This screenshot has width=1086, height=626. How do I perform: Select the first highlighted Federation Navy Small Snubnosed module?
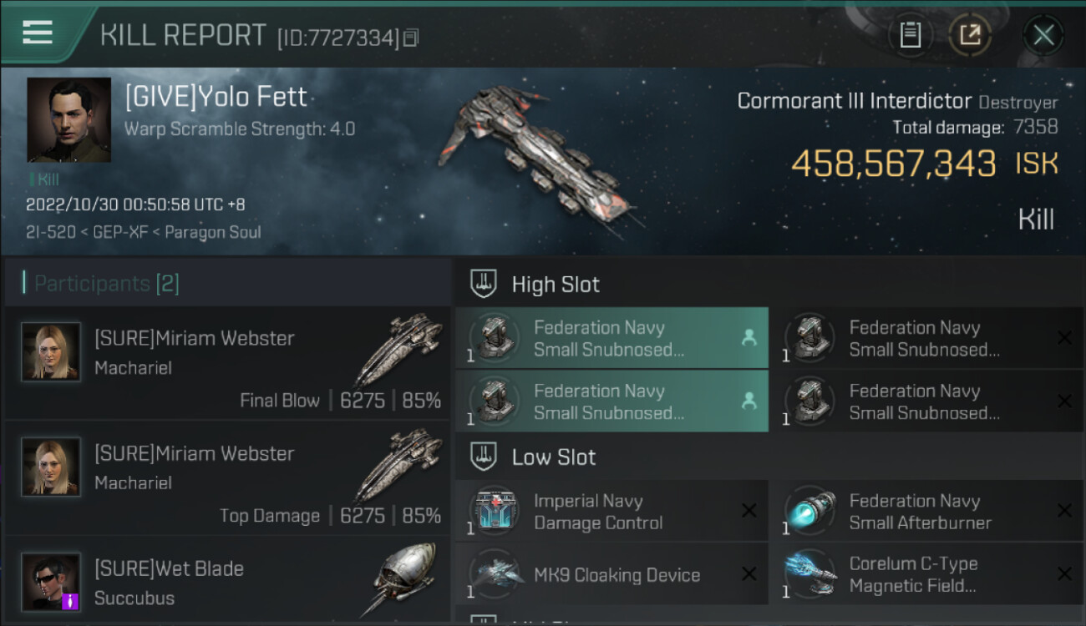[612, 338]
